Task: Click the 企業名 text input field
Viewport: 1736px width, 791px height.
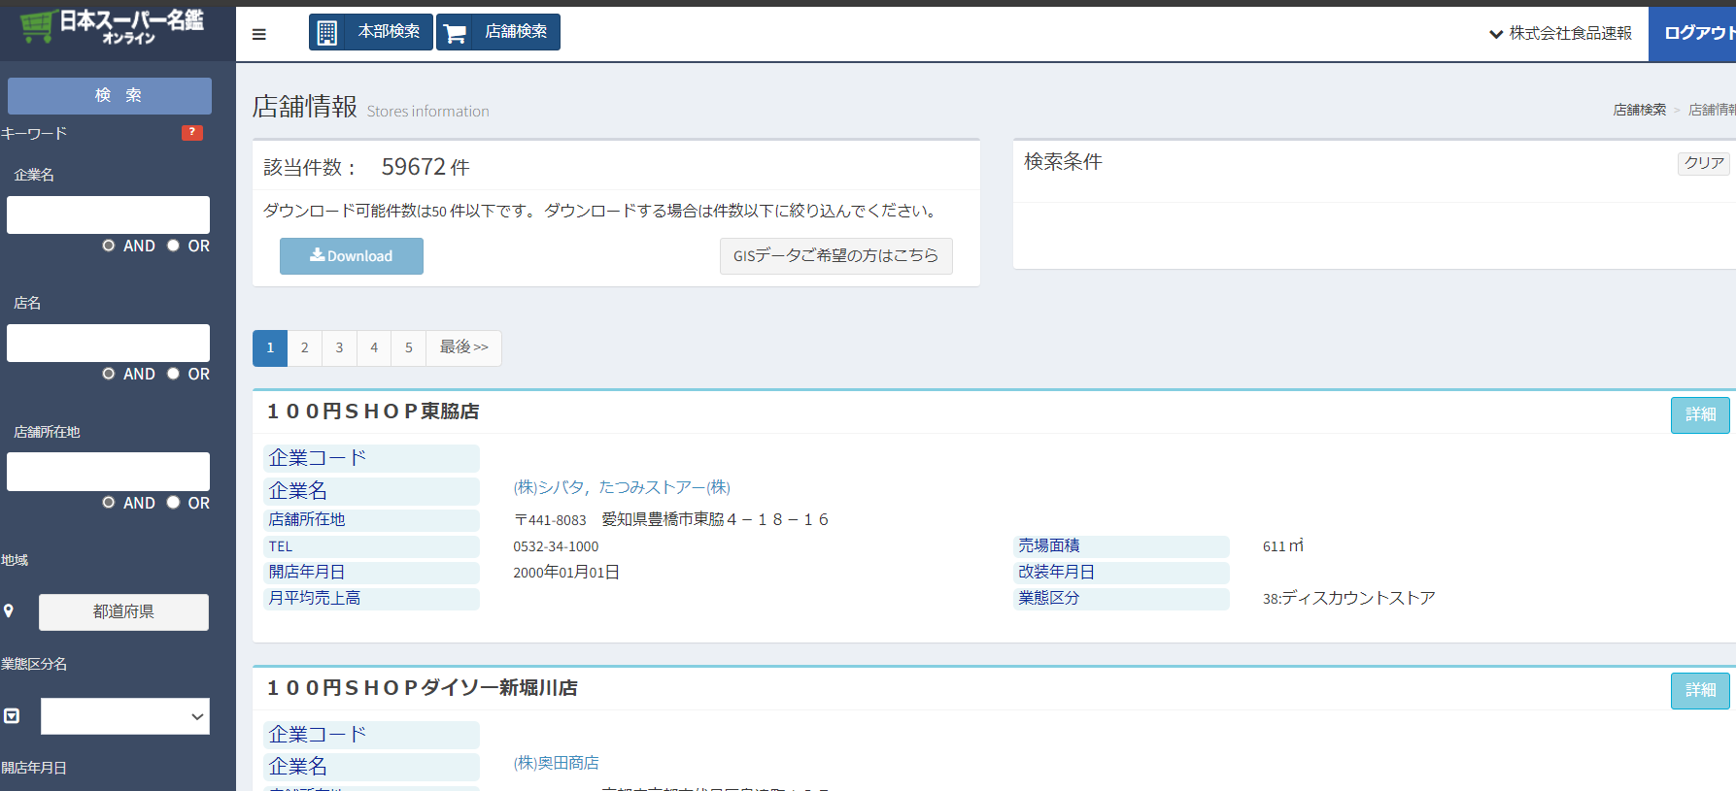Action: point(108,214)
